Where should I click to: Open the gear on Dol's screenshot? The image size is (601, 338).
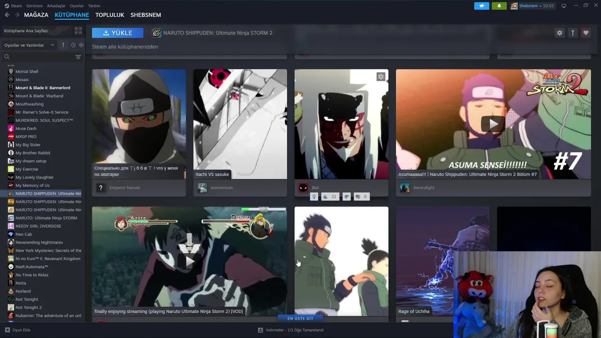(381, 77)
